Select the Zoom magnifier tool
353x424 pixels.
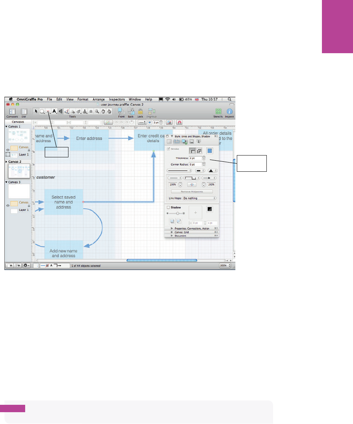tap(97, 111)
